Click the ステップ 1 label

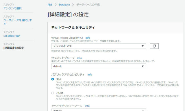(9, 5)
